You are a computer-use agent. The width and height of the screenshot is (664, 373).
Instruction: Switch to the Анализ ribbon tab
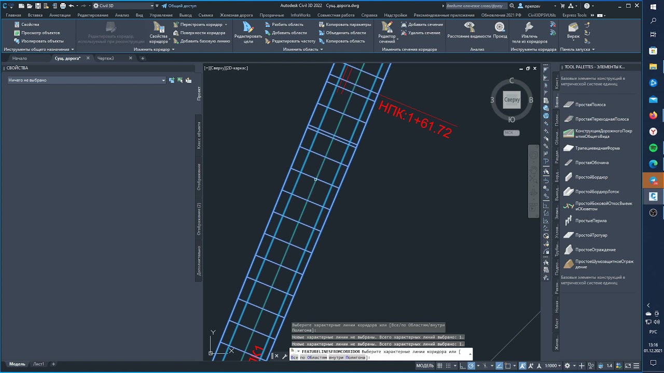122,15
